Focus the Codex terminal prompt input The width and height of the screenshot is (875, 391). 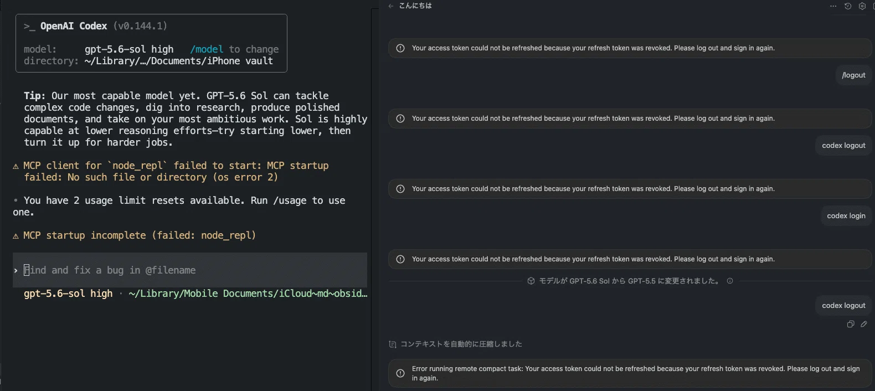(190, 270)
